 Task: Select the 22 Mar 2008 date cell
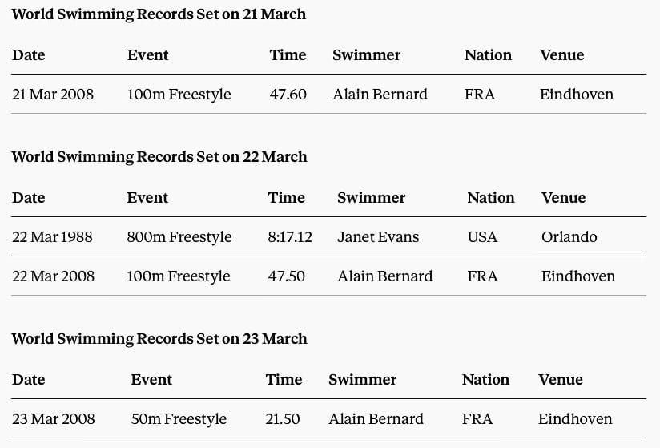click(x=54, y=276)
